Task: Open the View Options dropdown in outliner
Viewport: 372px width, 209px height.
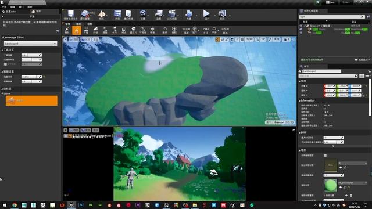Action: click(362, 60)
